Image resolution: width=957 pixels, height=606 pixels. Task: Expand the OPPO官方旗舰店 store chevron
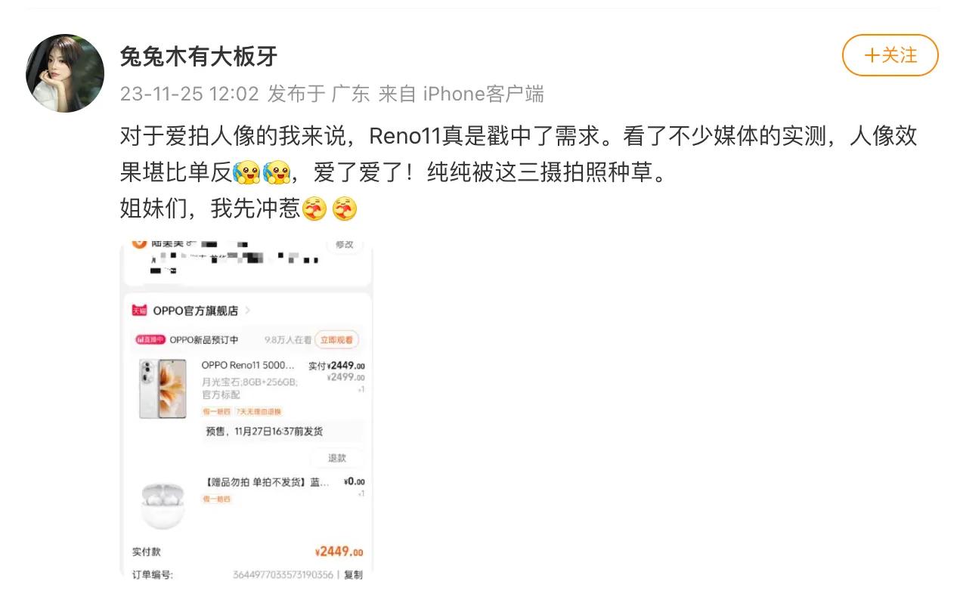tap(247, 311)
